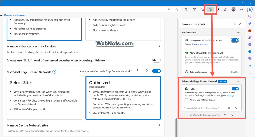The height and width of the screenshot is (137, 255).
Task: Open sidebar Tools briefcase icon
Action: point(250,30)
